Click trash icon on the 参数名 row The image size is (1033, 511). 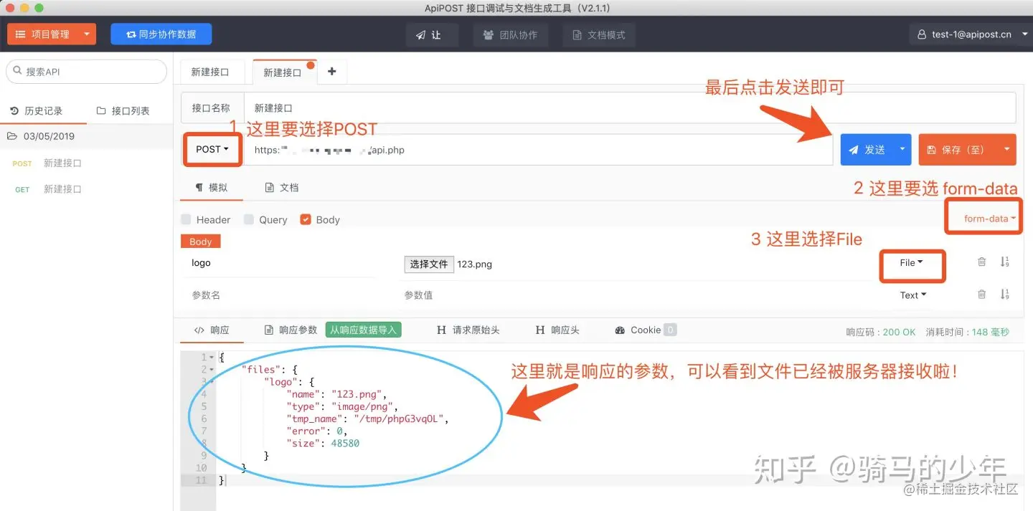tap(981, 295)
